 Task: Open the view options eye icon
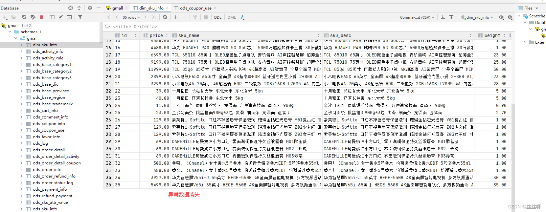pos(501,17)
